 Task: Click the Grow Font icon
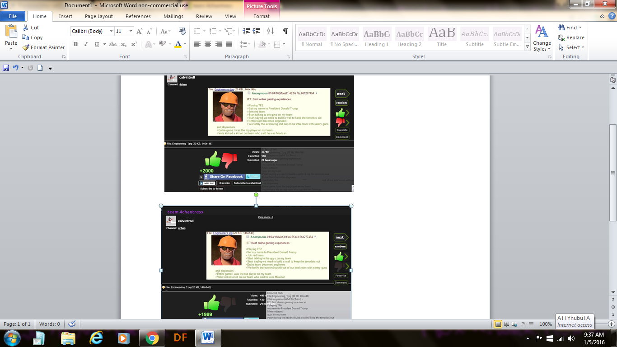point(140,31)
